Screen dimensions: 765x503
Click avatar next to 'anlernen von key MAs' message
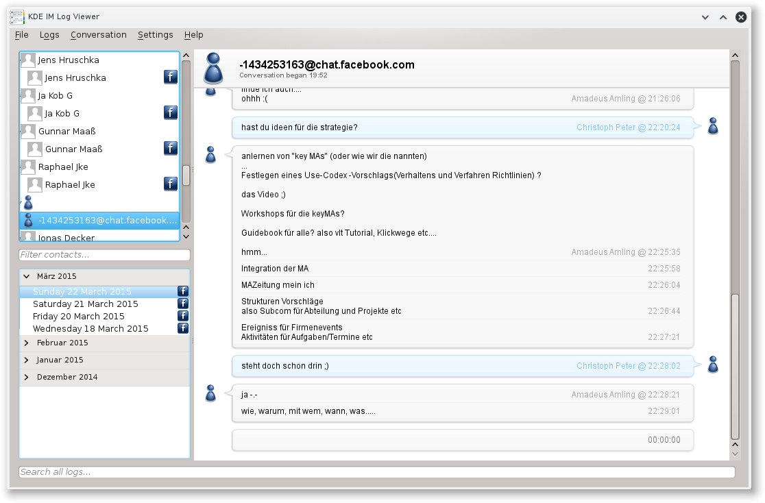click(210, 155)
